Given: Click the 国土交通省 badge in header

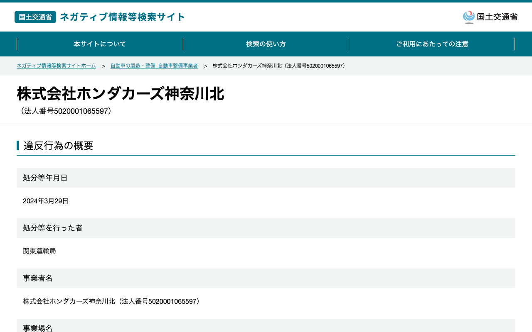Looking at the screenshot, I should point(35,17).
